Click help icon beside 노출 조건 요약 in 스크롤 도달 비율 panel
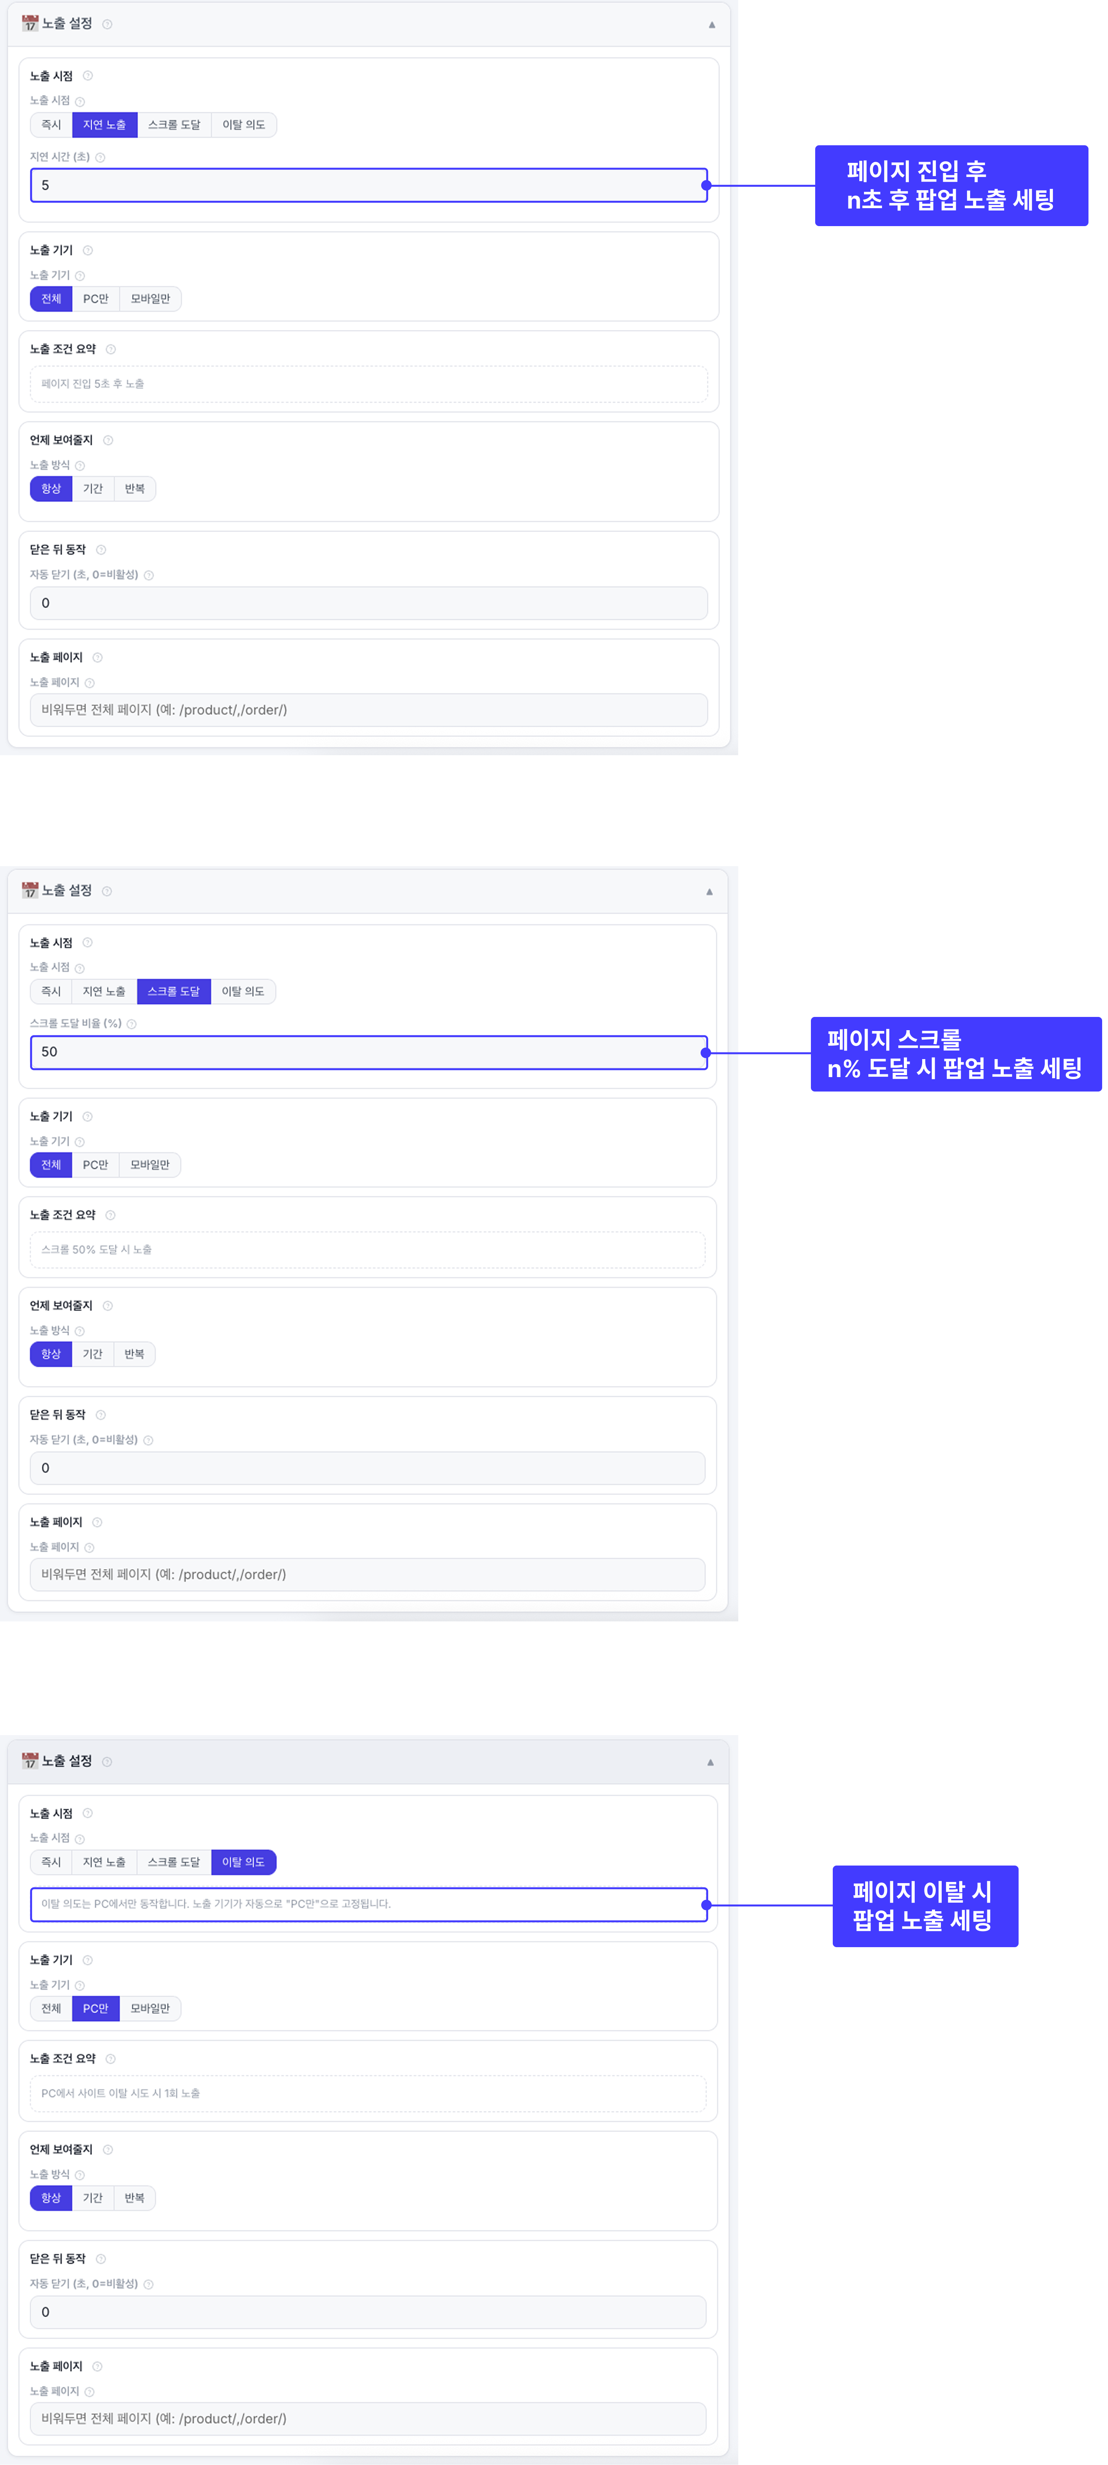The image size is (1108, 2465). (x=111, y=1216)
